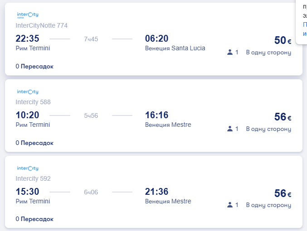This screenshot has height=231, width=307.
Task: Click the 16:16 arrival at Венеция Mestre
Action: pyautogui.click(x=157, y=115)
